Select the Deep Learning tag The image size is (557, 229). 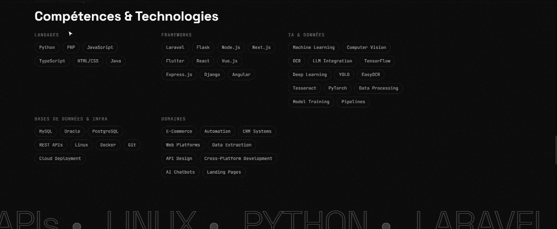click(x=310, y=75)
